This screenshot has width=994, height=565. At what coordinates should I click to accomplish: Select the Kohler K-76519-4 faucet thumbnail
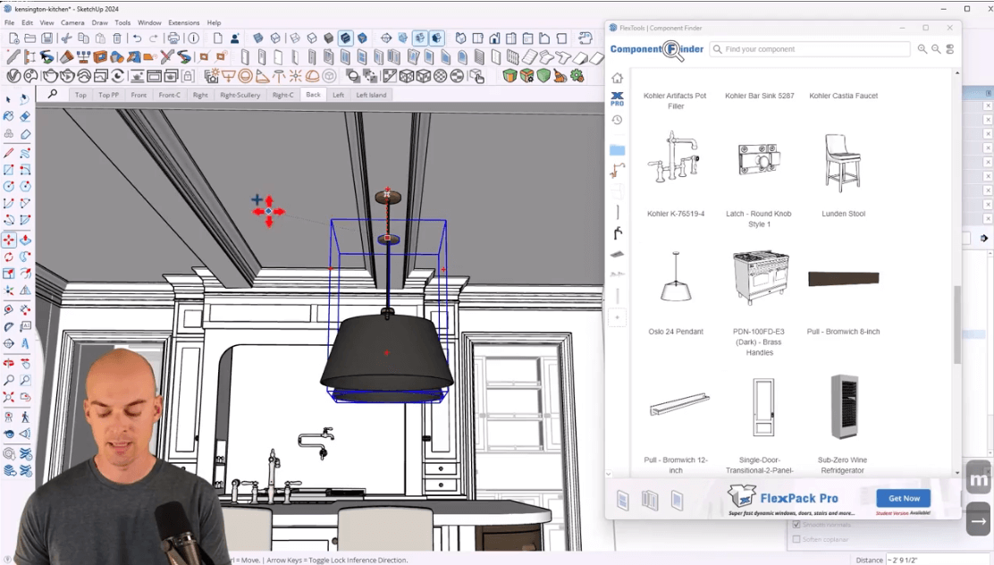(674, 157)
